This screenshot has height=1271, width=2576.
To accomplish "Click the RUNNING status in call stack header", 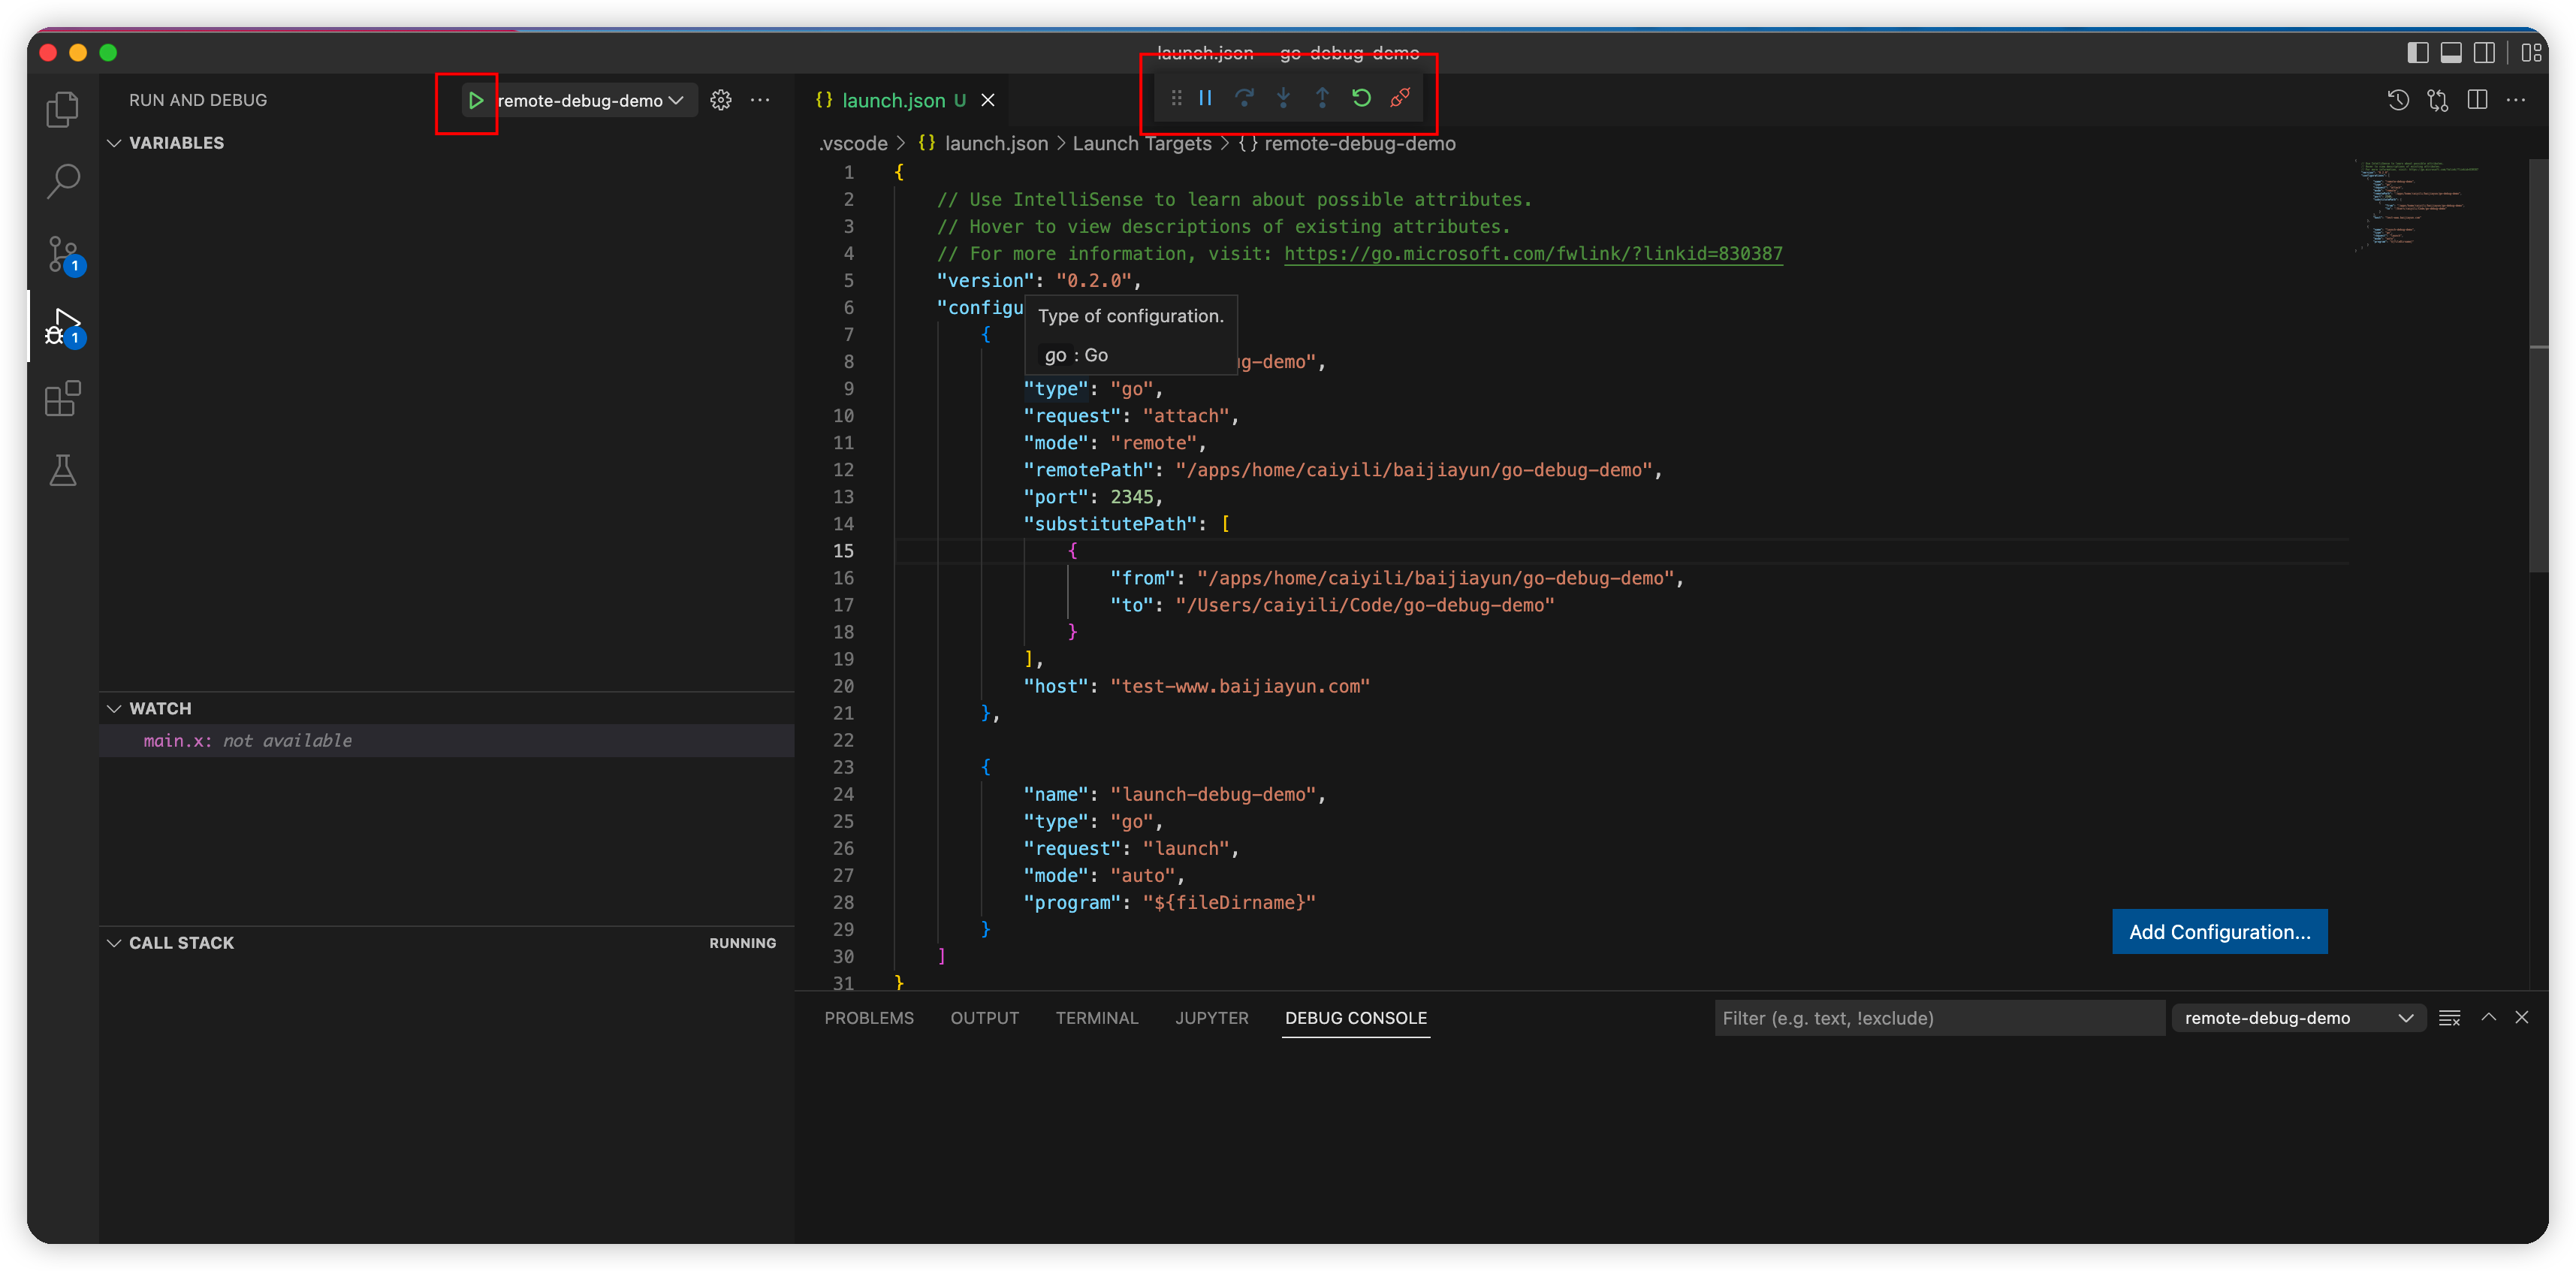I will click(x=742, y=943).
